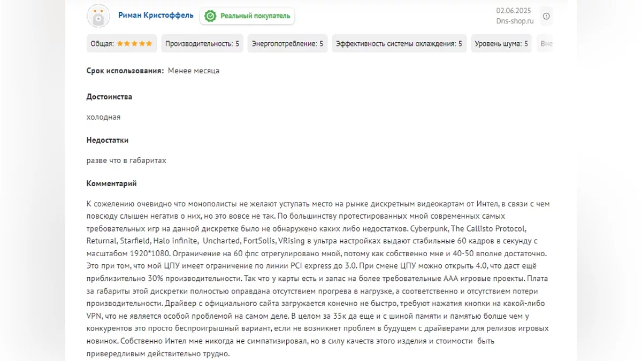Select the Энергопотребление: 5 rating chip
642x361 pixels.
(287, 44)
